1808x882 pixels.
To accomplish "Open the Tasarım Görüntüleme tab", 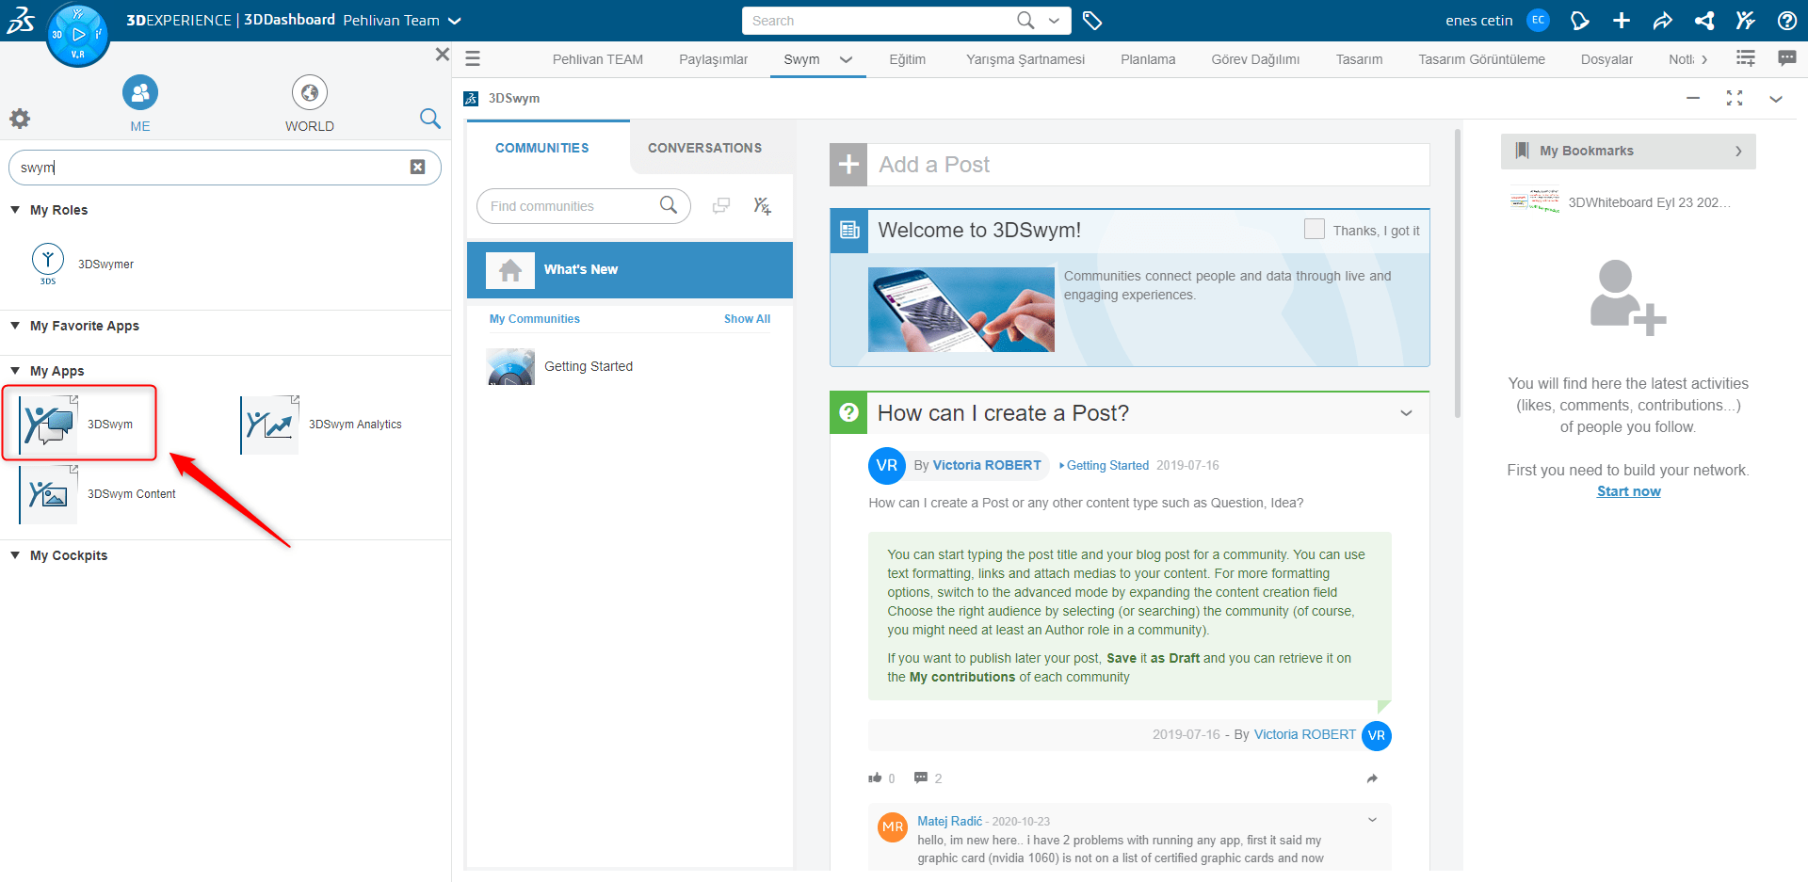I will (x=1481, y=59).
